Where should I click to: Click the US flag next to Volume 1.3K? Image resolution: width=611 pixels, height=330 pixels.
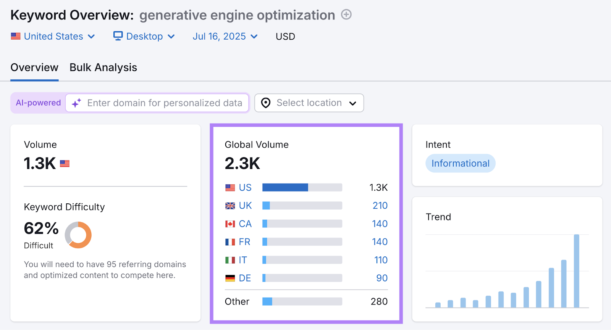(x=65, y=164)
